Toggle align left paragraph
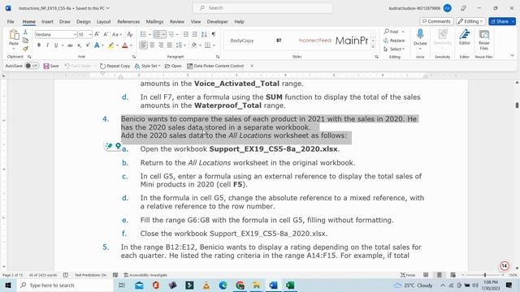 click(143, 45)
